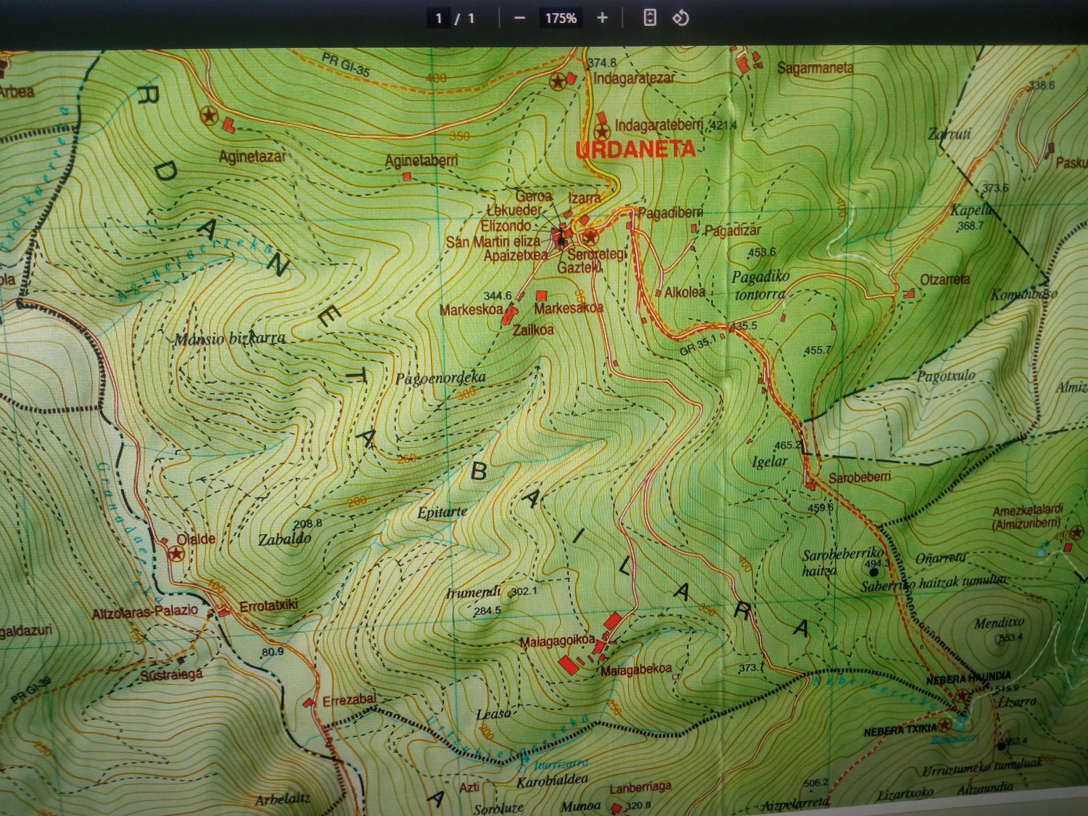The height and width of the screenshot is (816, 1088).
Task: Click the Pagadizar label
Action: pyautogui.click(x=732, y=230)
